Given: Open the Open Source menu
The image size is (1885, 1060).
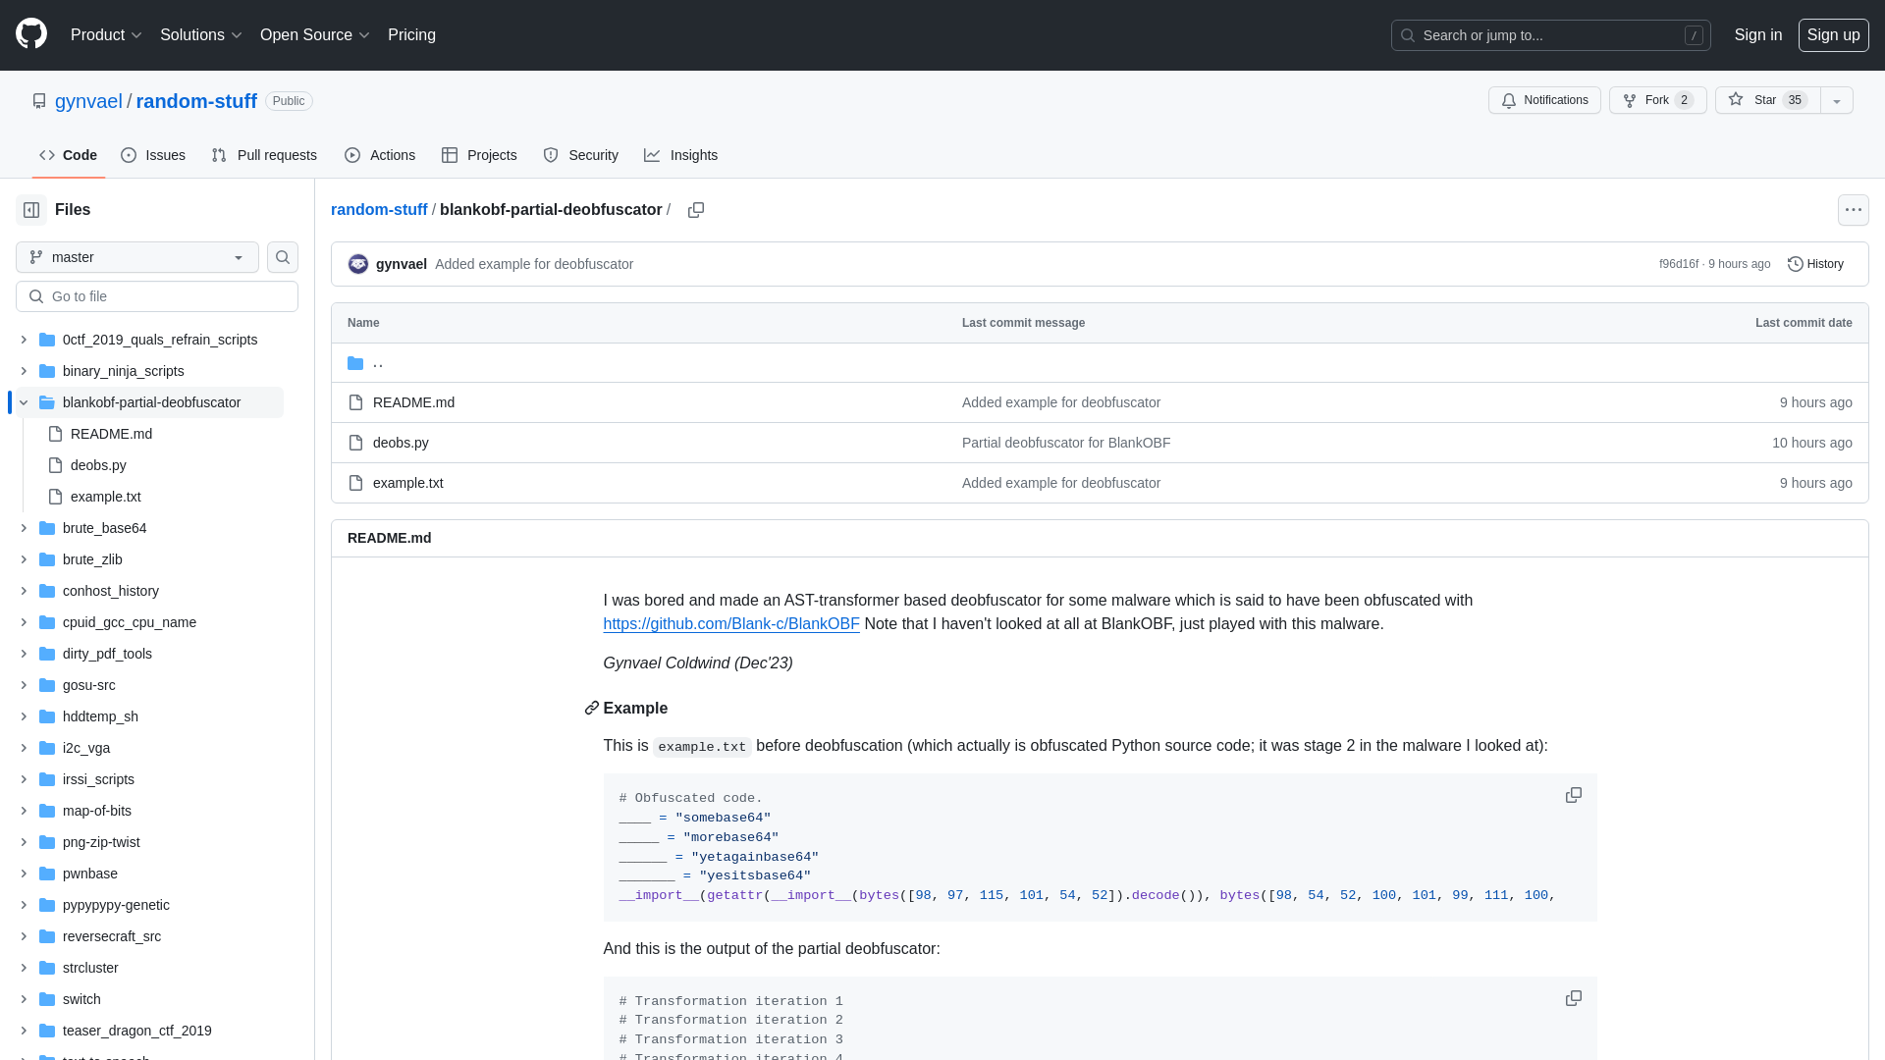Looking at the screenshot, I should 315,35.
